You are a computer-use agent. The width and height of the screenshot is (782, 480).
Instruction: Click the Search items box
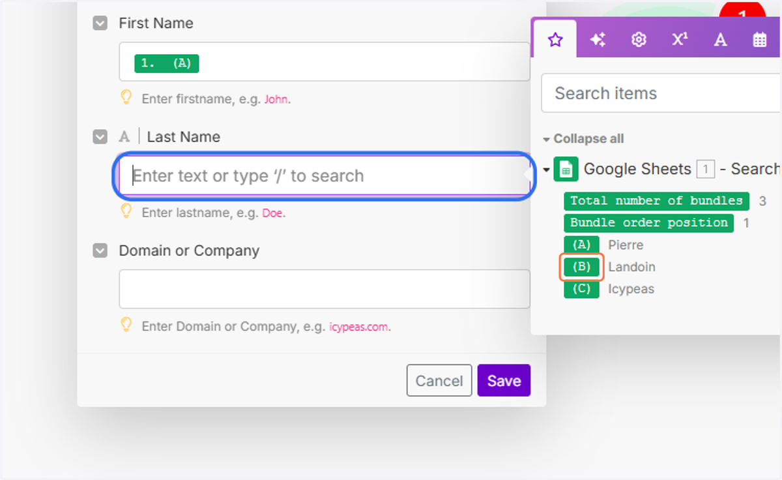click(x=661, y=93)
